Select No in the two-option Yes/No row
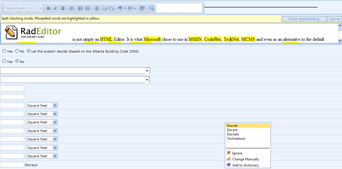342x169 pixels. 17,61
